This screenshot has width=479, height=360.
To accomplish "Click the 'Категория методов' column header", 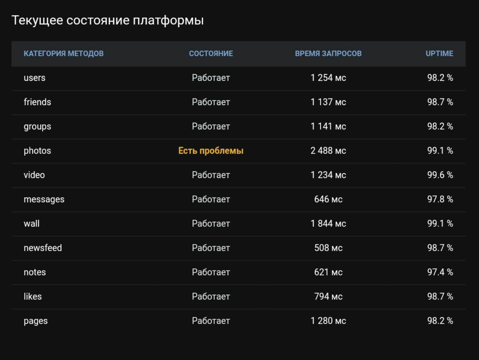I will [x=64, y=54].
